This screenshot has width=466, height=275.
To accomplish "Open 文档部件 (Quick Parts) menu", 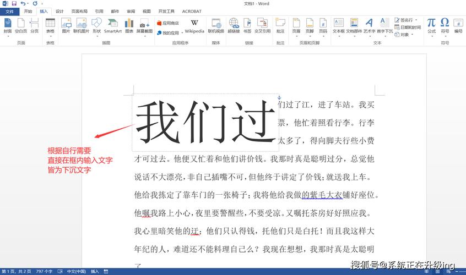I will point(354,27).
